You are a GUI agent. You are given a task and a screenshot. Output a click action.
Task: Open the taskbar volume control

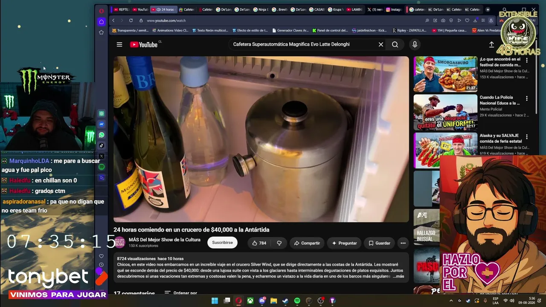click(x=513, y=301)
